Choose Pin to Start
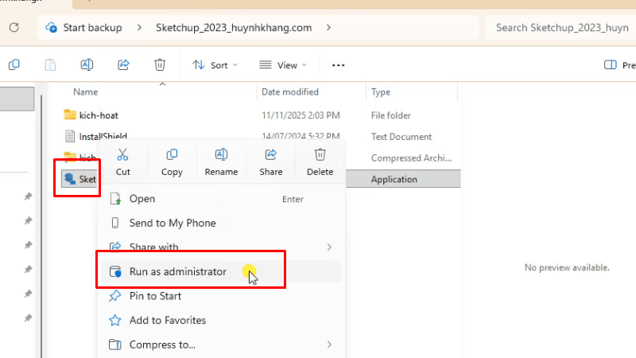 (x=221, y=296)
